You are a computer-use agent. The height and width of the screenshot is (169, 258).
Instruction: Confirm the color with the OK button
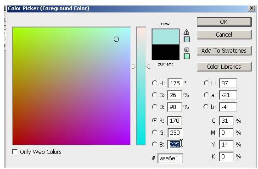[224, 22]
